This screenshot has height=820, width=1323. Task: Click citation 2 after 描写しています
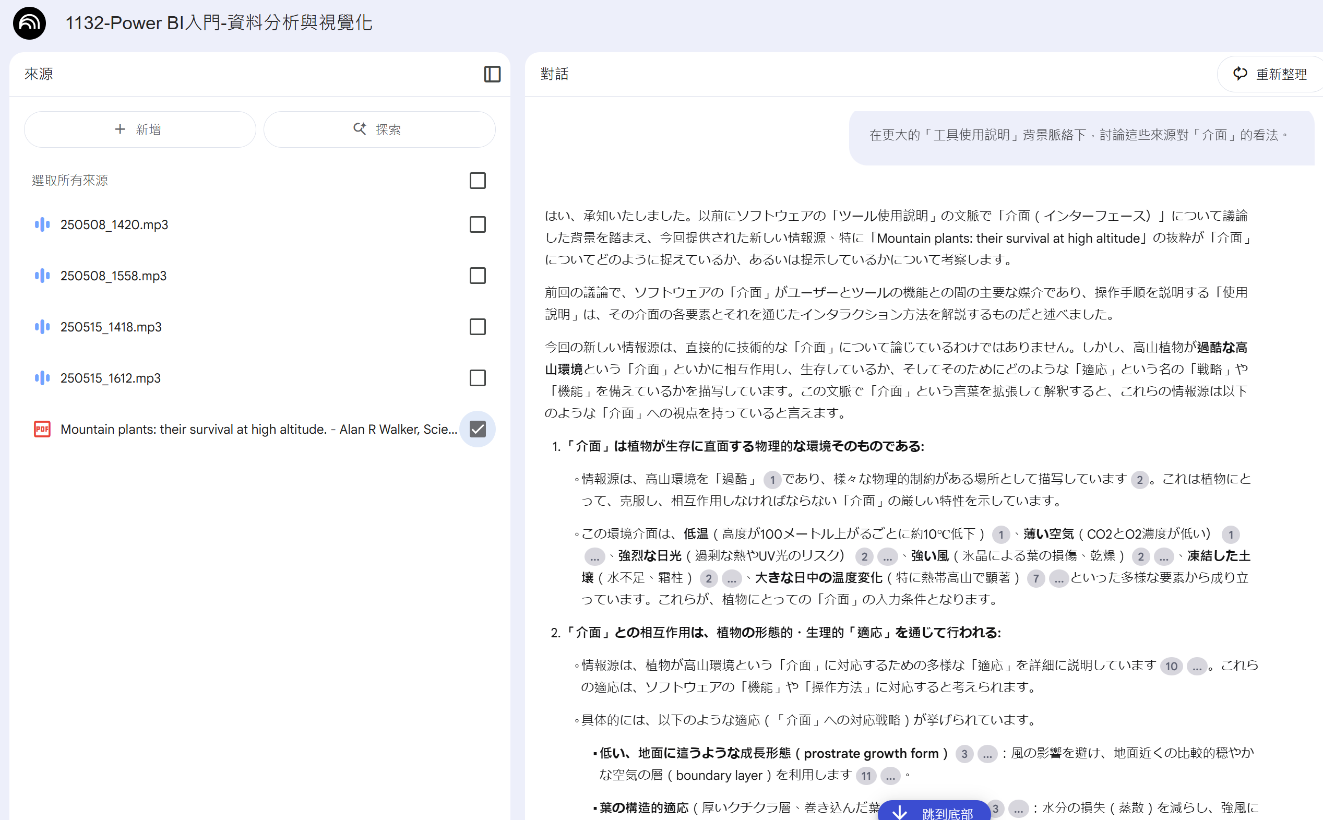1140,480
